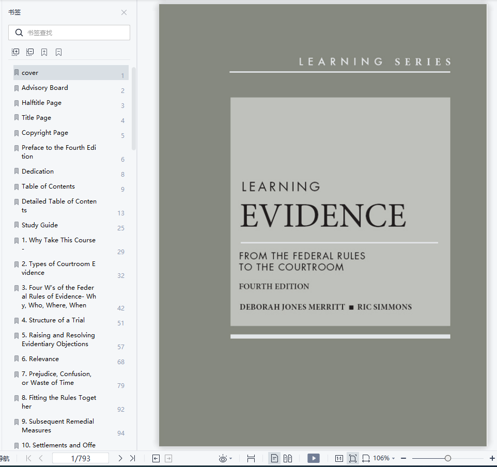
Task: Switch to two-page view
Action: click(288, 458)
